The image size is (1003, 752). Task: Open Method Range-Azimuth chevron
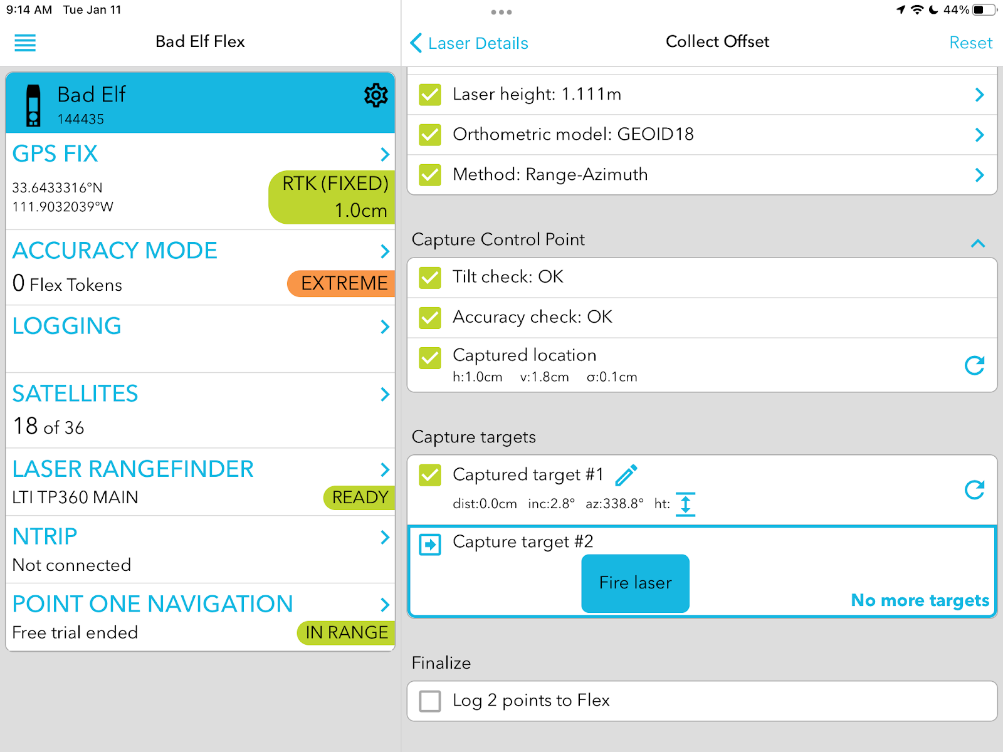pos(980,175)
